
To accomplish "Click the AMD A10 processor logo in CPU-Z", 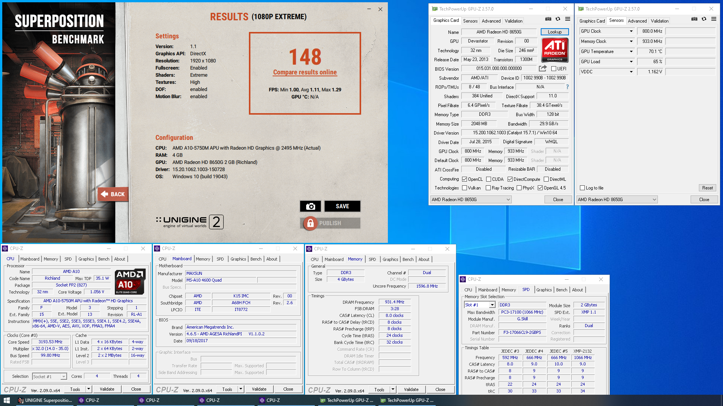I will click(130, 281).
